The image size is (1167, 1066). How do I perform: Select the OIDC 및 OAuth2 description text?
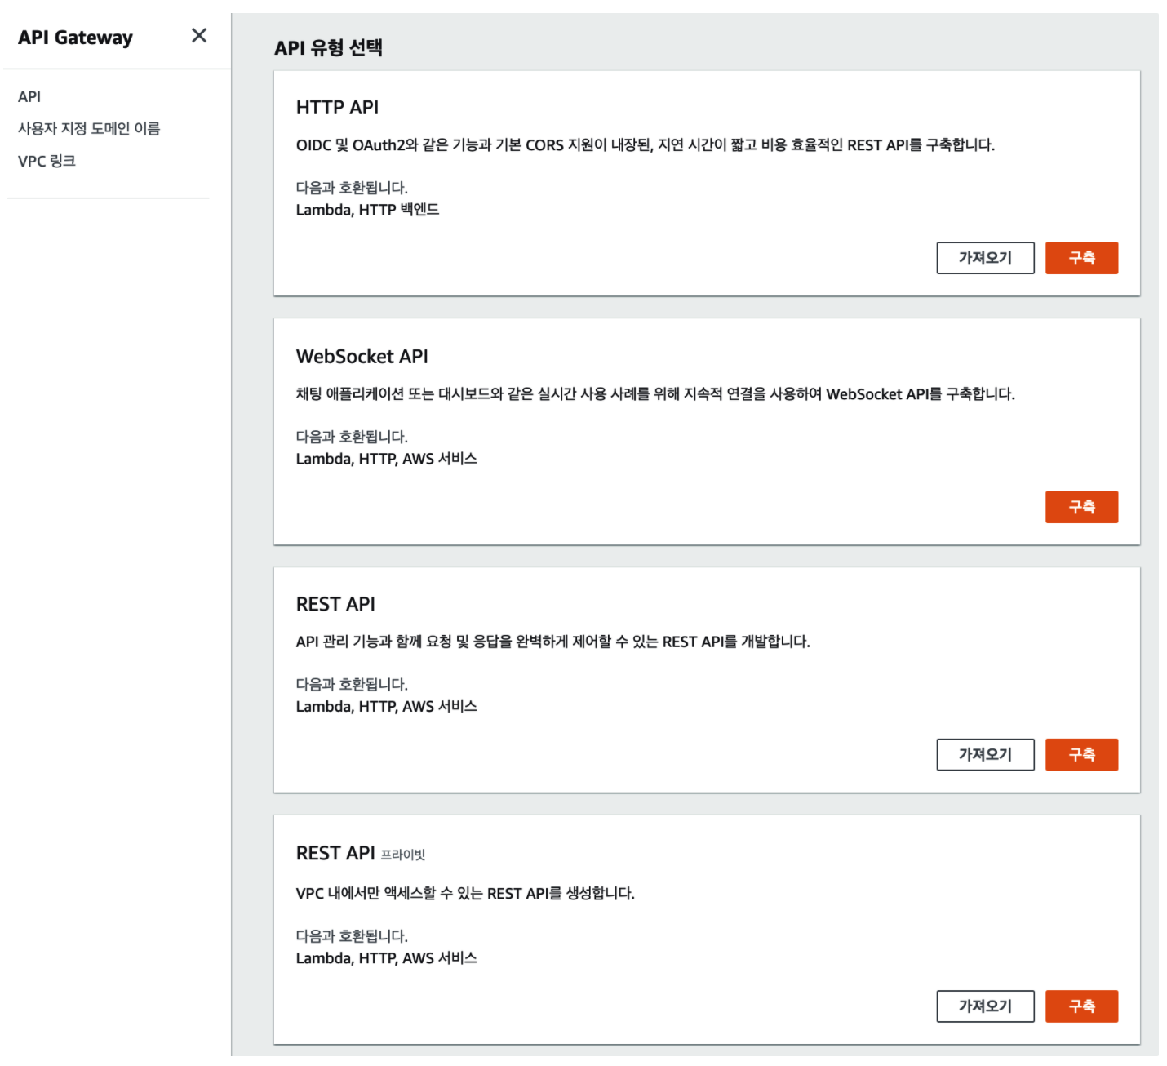[645, 145]
